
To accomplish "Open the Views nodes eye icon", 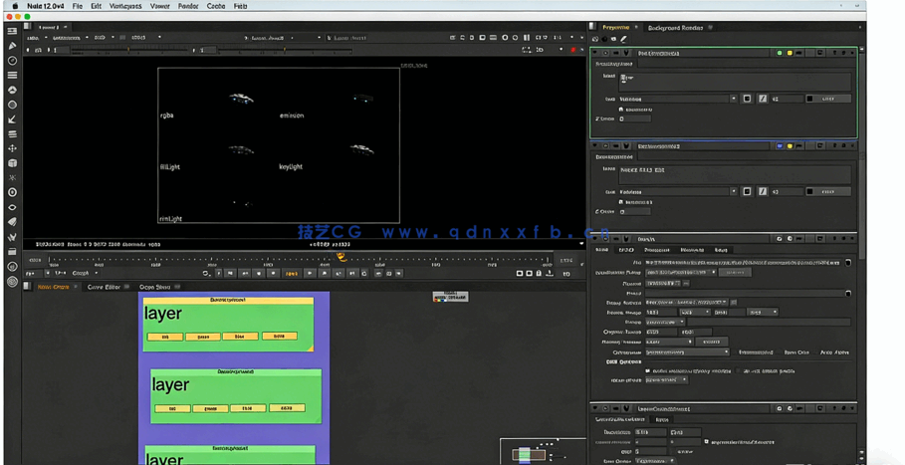I will click(x=12, y=207).
